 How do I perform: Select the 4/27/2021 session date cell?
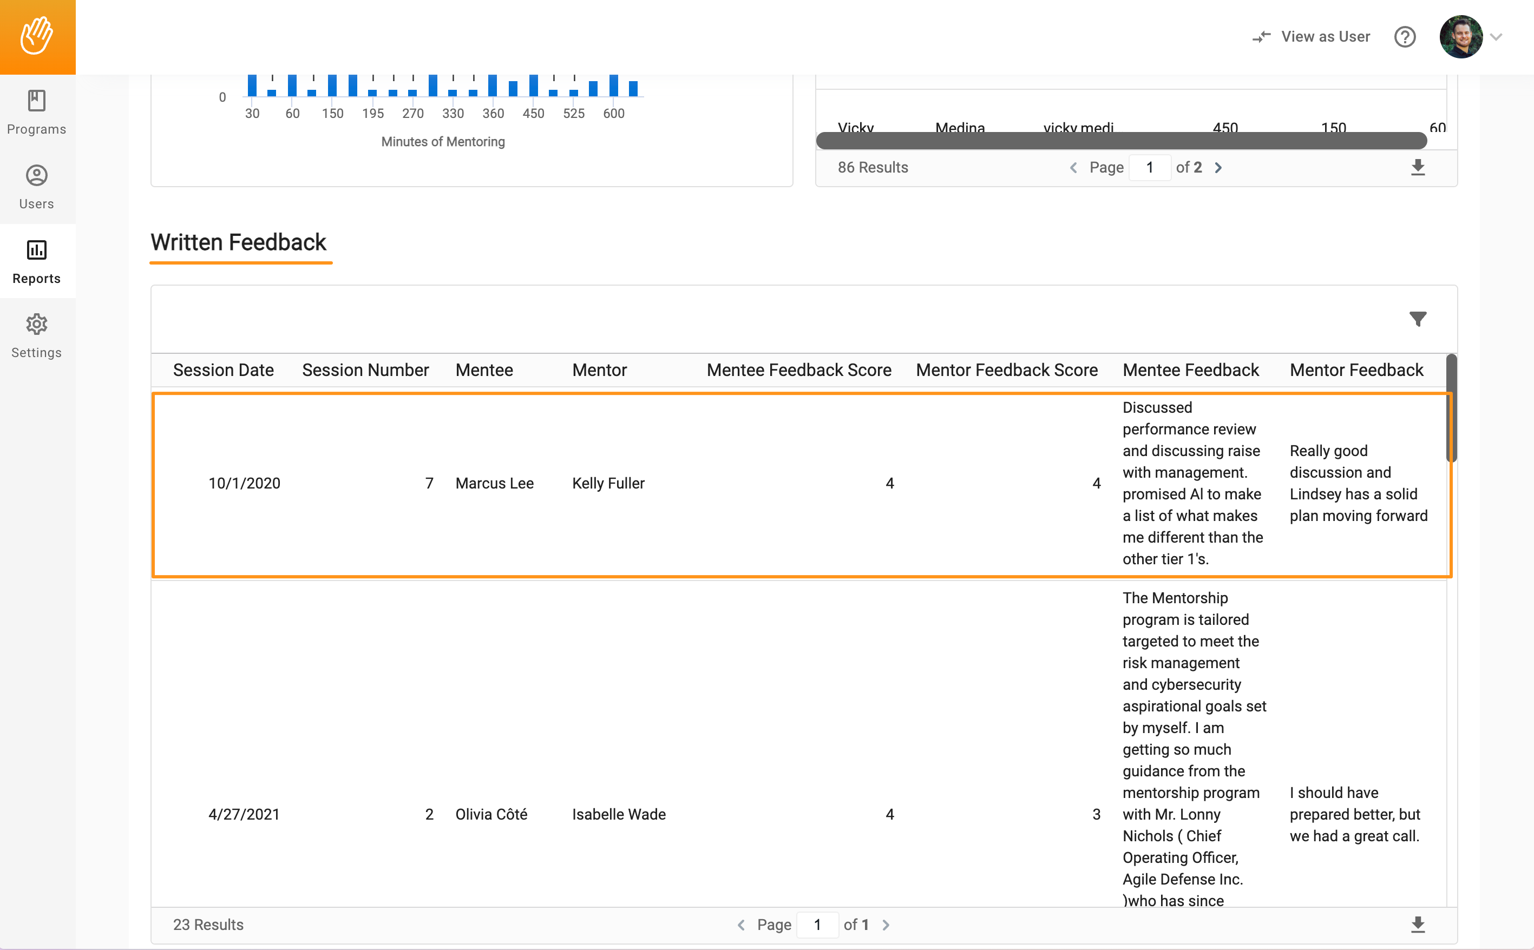pos(243,814)
